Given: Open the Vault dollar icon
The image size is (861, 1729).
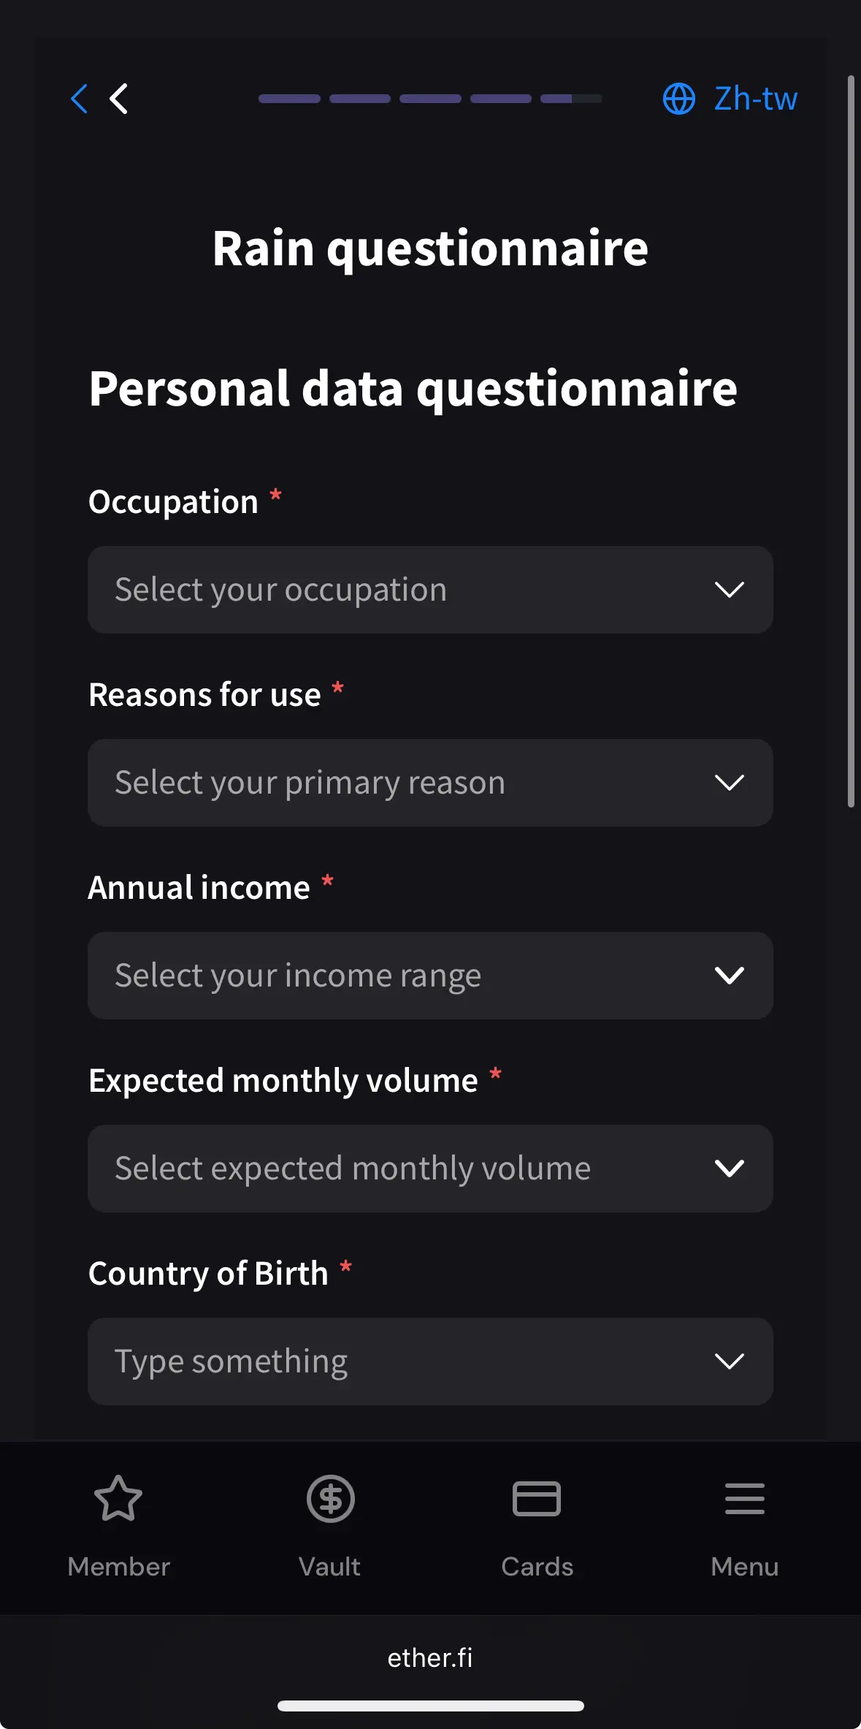Looking at the screenshot, I should tap(330, 1498).
